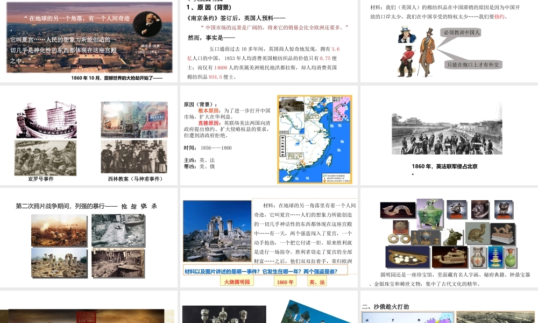Click the answer box "火烧圆明园"
The image size is (538, 323).
click(x=237, y=282)
